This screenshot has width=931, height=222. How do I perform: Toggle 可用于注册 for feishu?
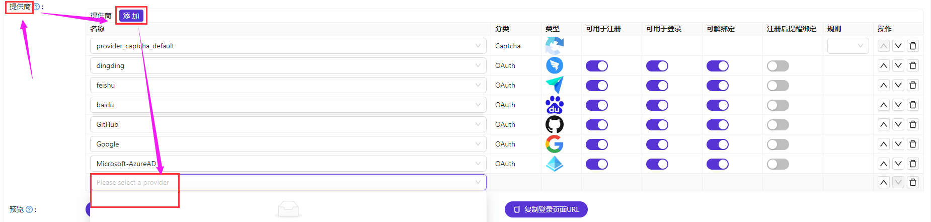[x=597, y=86]
